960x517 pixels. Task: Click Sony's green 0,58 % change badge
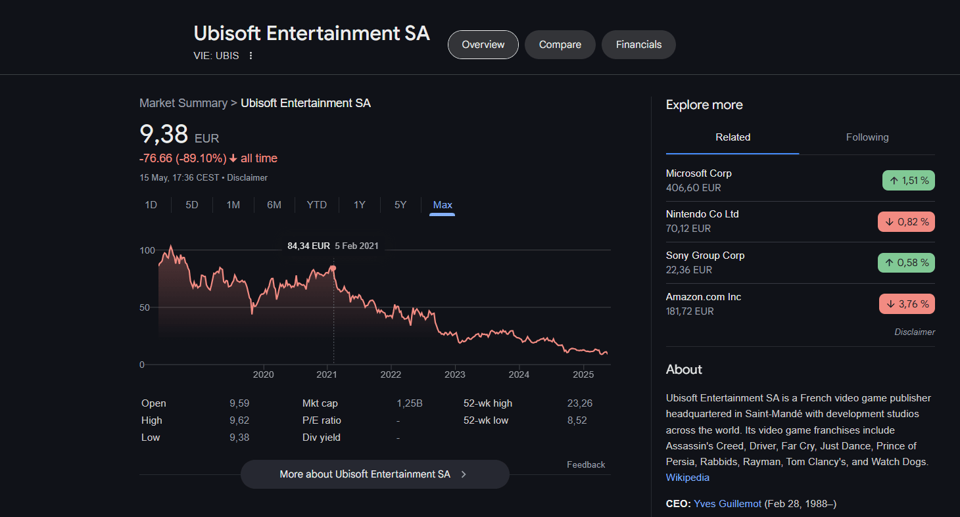[906, 263]
